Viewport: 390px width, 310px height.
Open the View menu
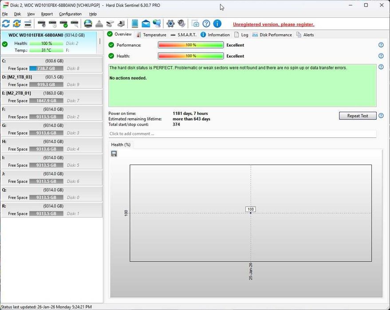[31, 14]
